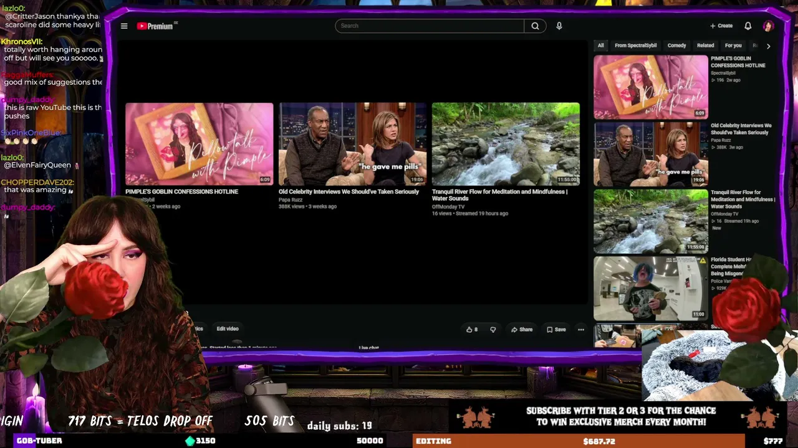Select the All filter chip
The height and width of the screenshot is (448, 798).
(600, 45)
